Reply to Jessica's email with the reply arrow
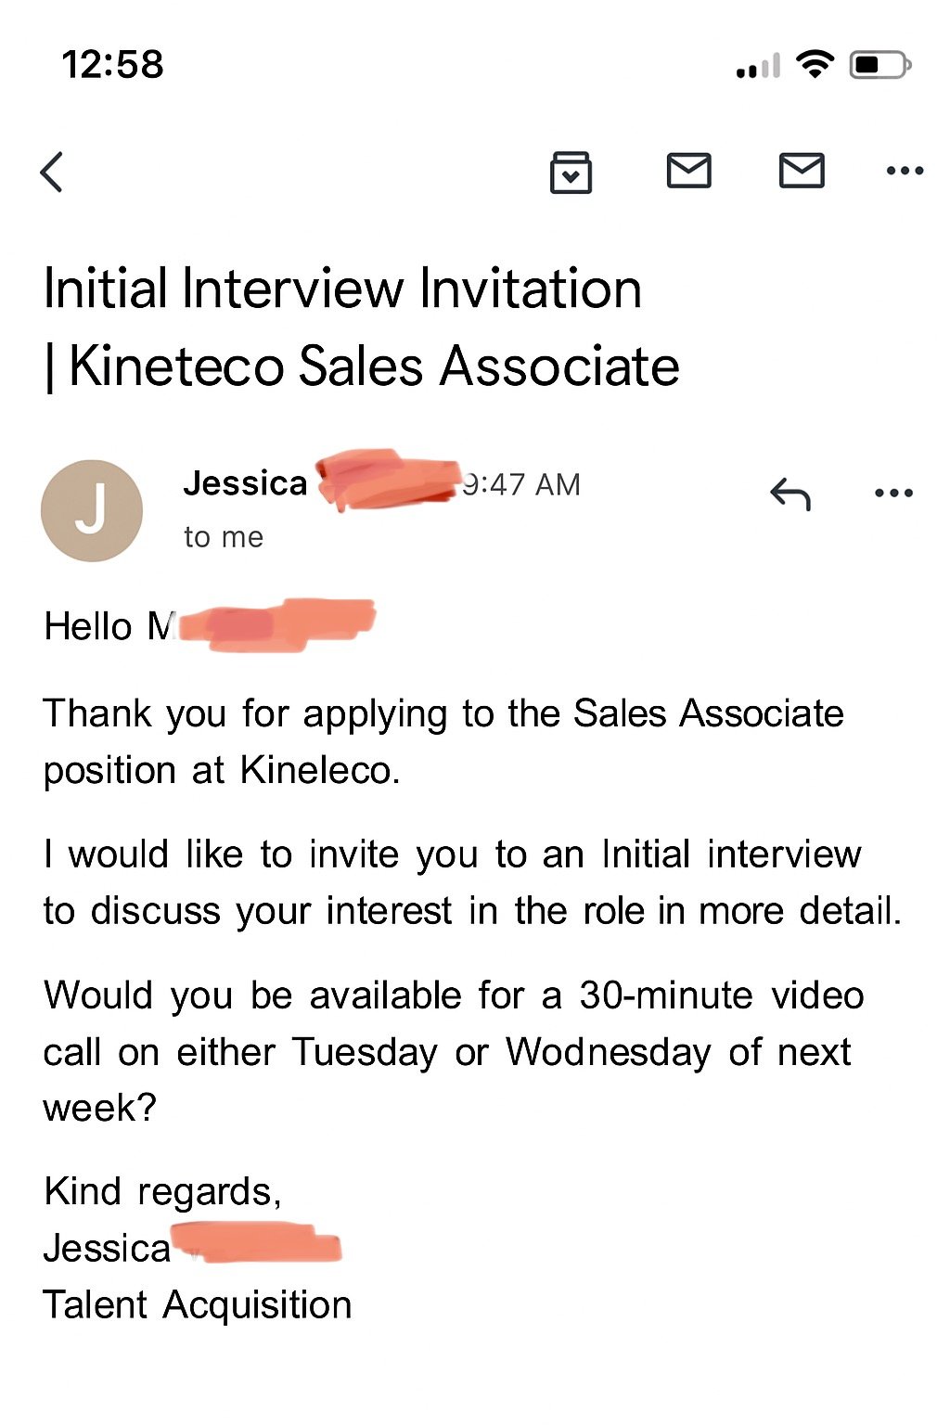The width and height of the screenshot is (950, 1425). click(790, 494)
